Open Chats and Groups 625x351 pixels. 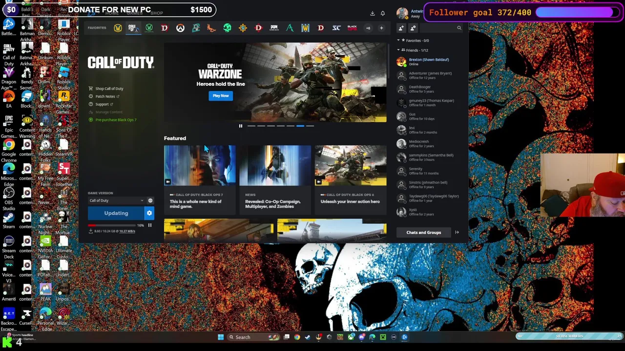[423, 233]
